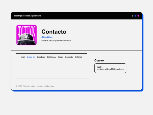Visit the Biblioteca page

click(x=51, y=57)
